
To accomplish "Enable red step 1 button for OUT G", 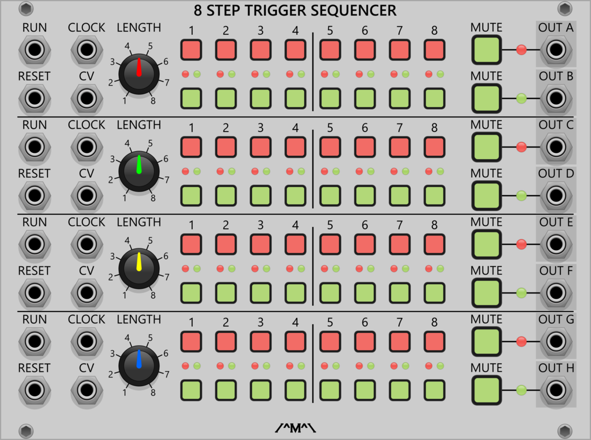I will tap(191, 342).
